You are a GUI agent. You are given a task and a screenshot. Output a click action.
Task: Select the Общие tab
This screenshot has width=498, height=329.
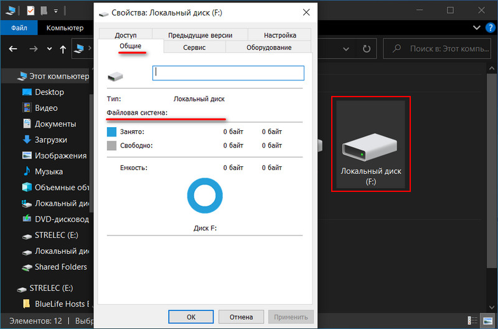pos(131,46)
